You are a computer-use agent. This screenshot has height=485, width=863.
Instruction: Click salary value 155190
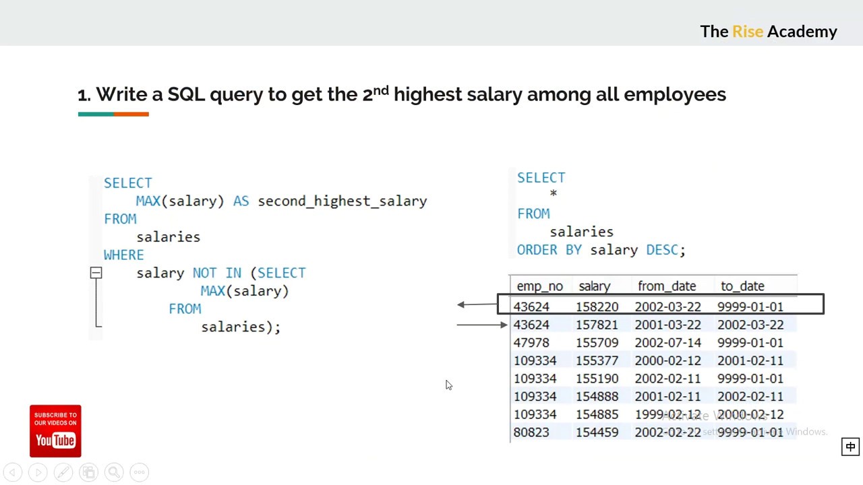pyautogui.click(x=597, y=379)
